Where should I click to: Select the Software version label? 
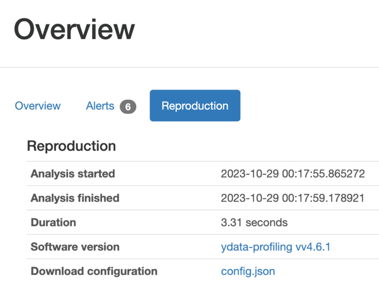(75, 247)
